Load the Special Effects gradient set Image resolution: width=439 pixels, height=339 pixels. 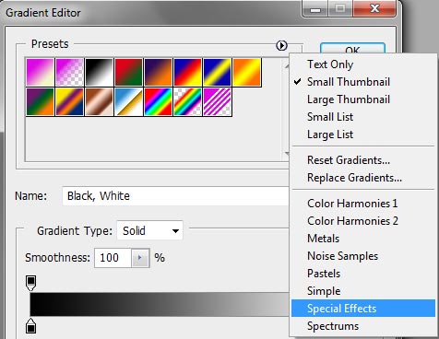363,309
